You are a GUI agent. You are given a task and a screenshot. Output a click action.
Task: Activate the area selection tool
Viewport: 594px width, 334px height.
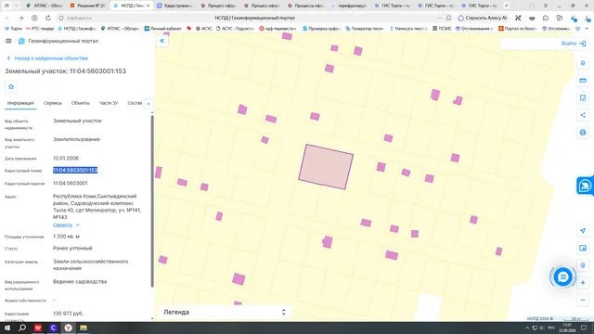[583, 97]
